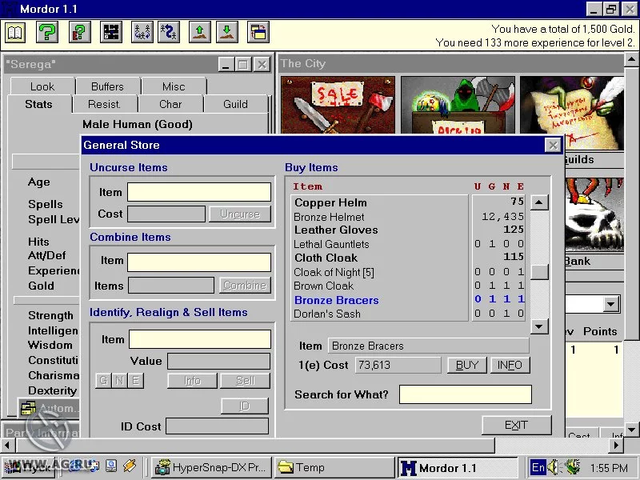640x480 pixels.
Task: Click the green up arrow toolbar icon
Action: (x=200, y=32)
